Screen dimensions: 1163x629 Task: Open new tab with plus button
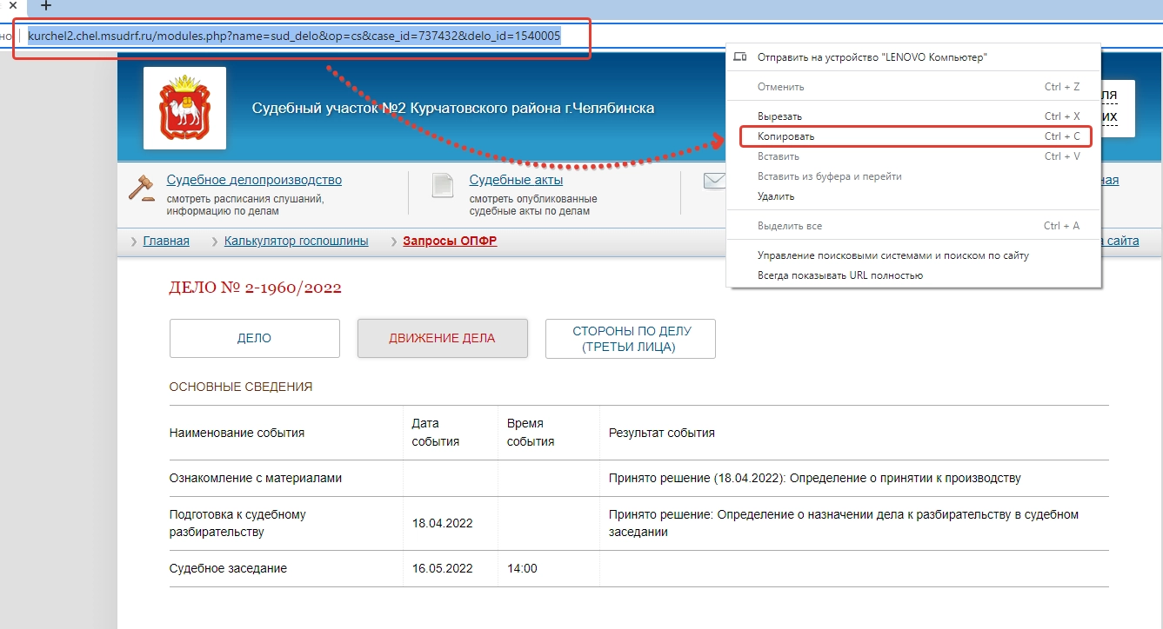click(x=46, y=6)
